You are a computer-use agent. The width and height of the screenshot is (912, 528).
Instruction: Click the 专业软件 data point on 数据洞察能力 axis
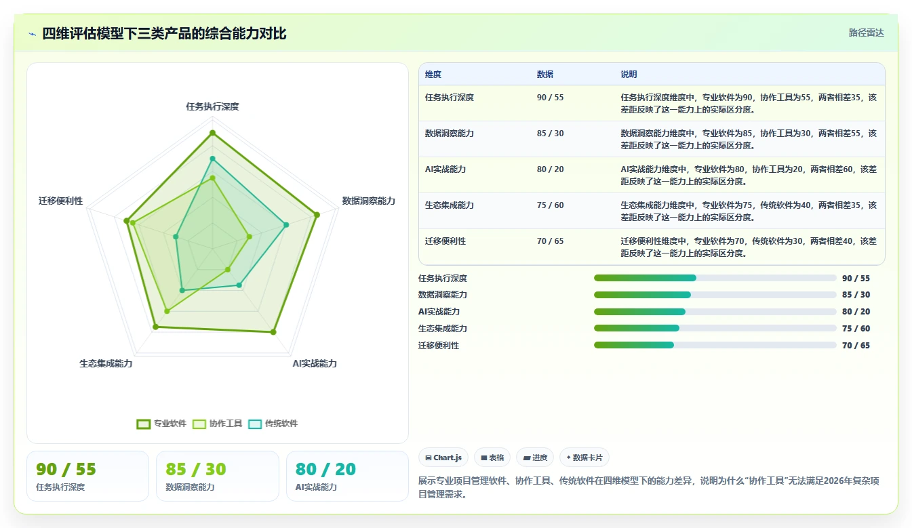point(317,215)
